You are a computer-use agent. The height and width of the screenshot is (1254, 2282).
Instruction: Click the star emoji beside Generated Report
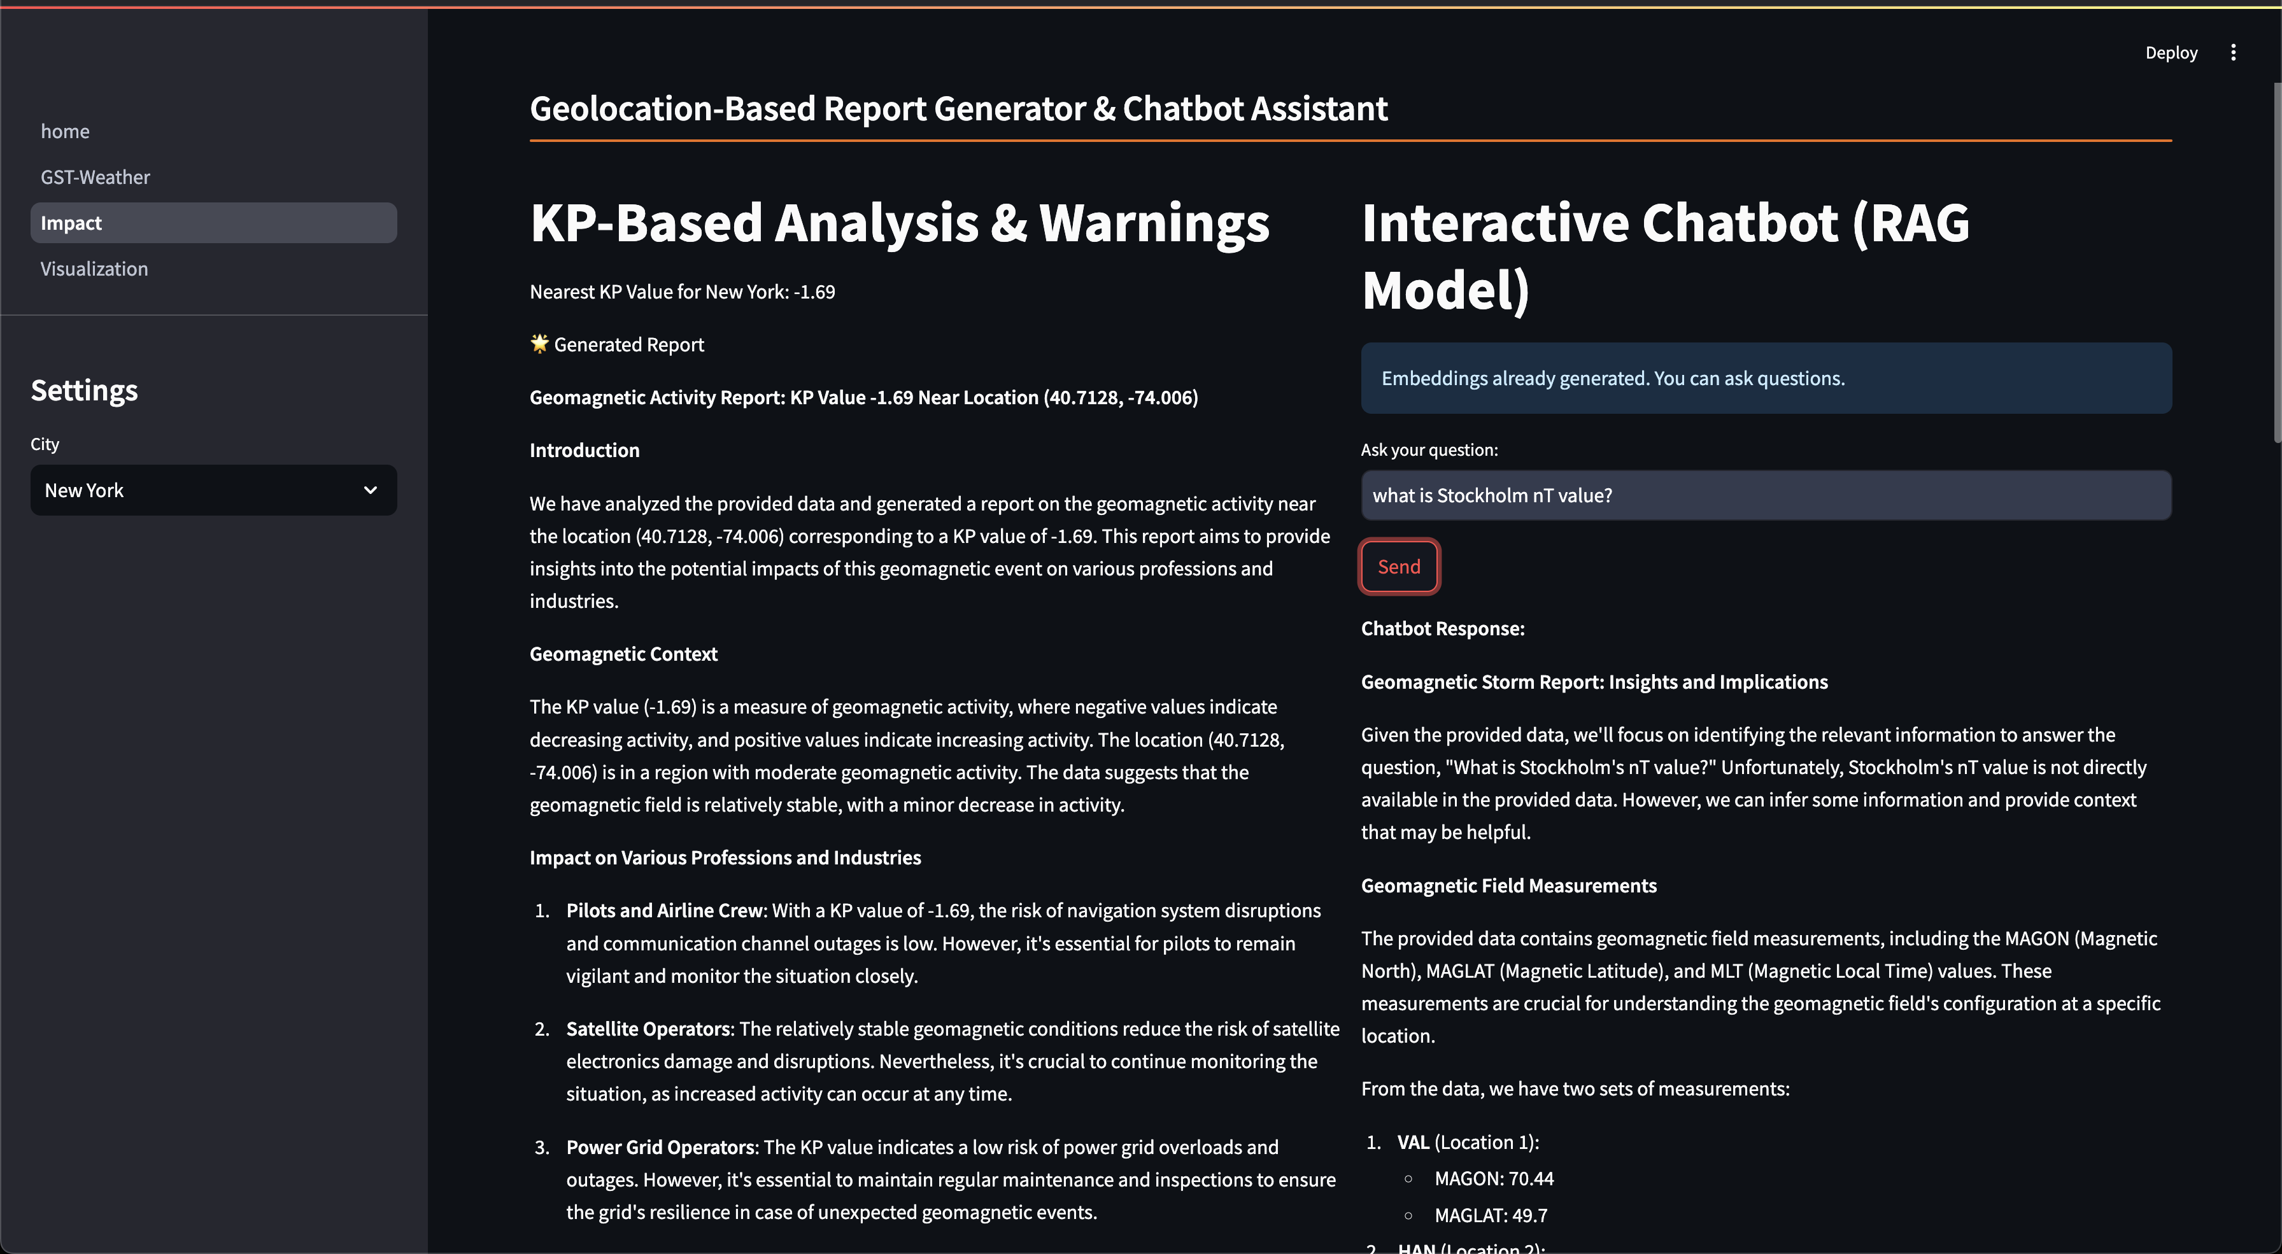539,344
